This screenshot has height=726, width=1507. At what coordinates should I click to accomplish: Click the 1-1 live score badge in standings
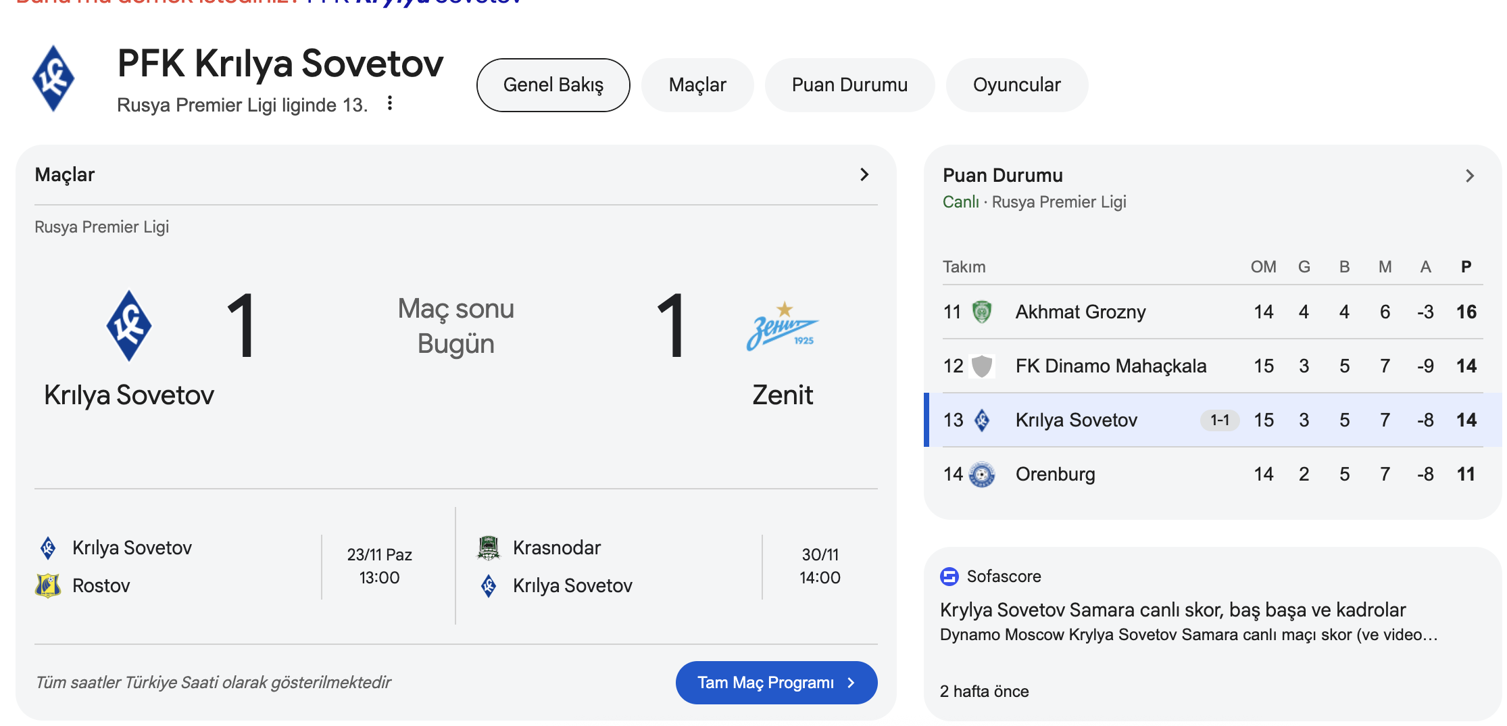(1219, 420)
